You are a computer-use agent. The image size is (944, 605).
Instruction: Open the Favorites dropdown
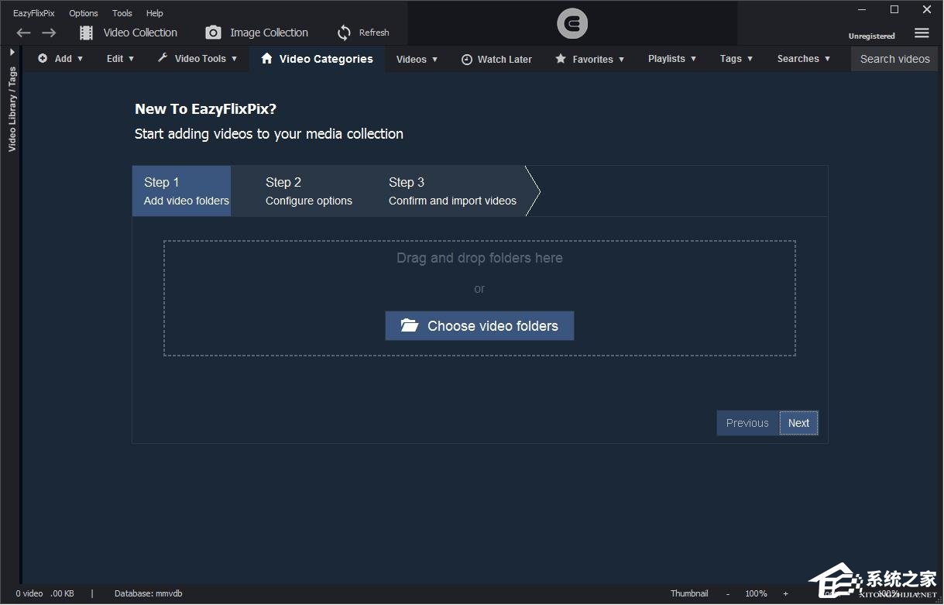coord(590,59)
